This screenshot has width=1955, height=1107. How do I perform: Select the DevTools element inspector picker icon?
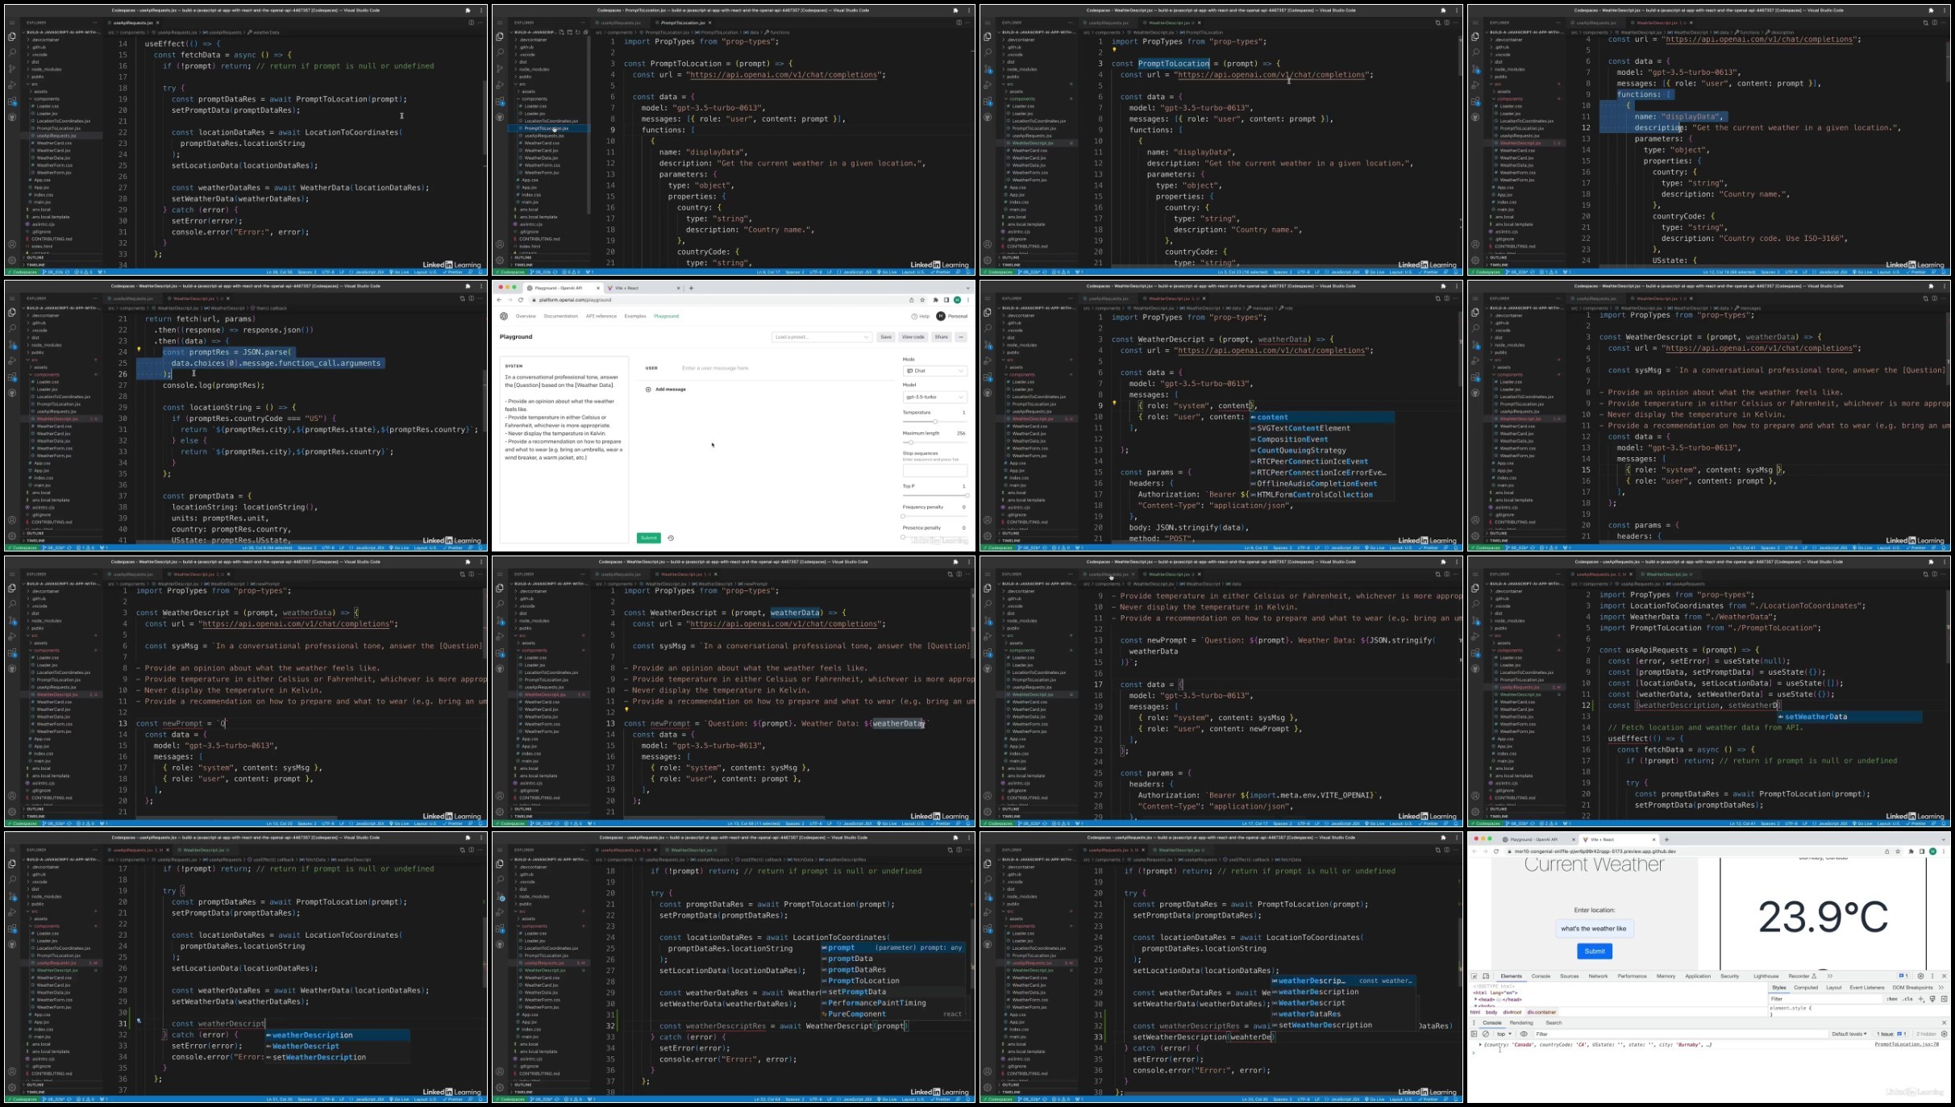pos(1475,976)
